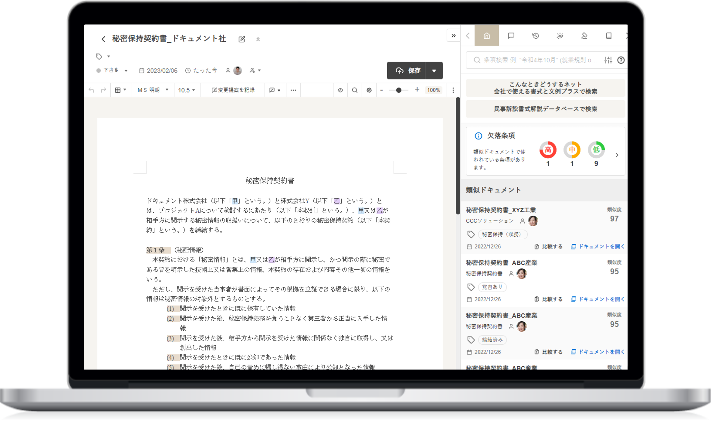The height and width of the screenshot is (421, 711).
Task: Expand the save options arrow
Action: tap(434, 71)
